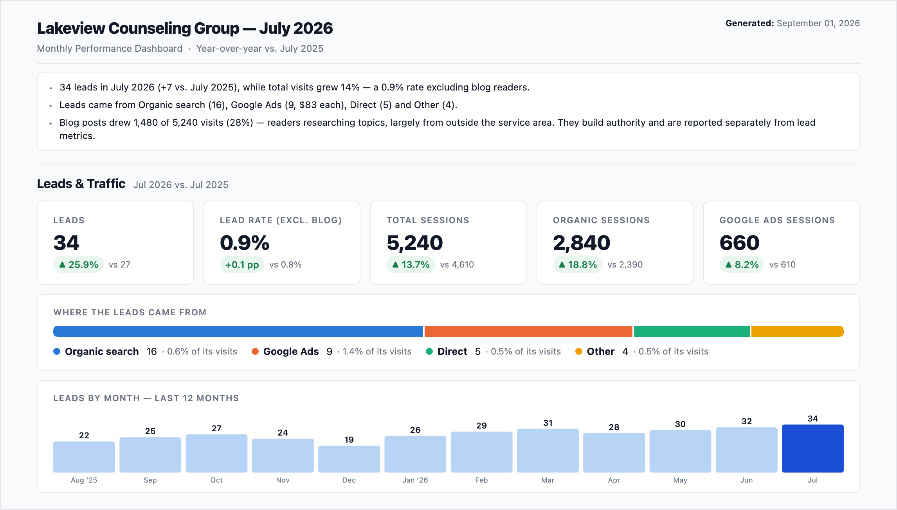Select the green Direct bar segment
The image size is (897, 510).
pos(692,331)
